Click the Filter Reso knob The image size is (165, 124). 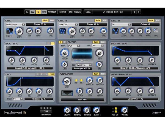pyautogui.click(x=99, y=53)
